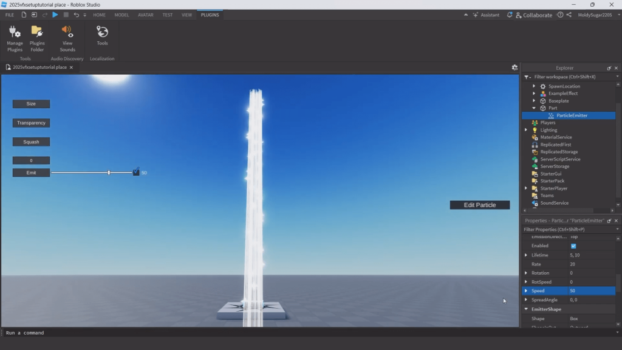Open View Sounds audio discovery

[67, 39]
